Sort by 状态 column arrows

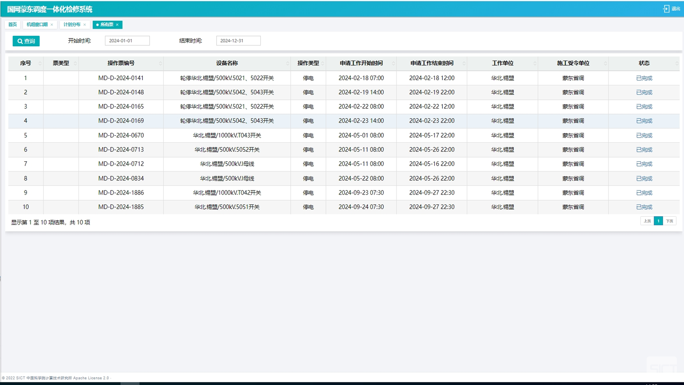(676, 63)
